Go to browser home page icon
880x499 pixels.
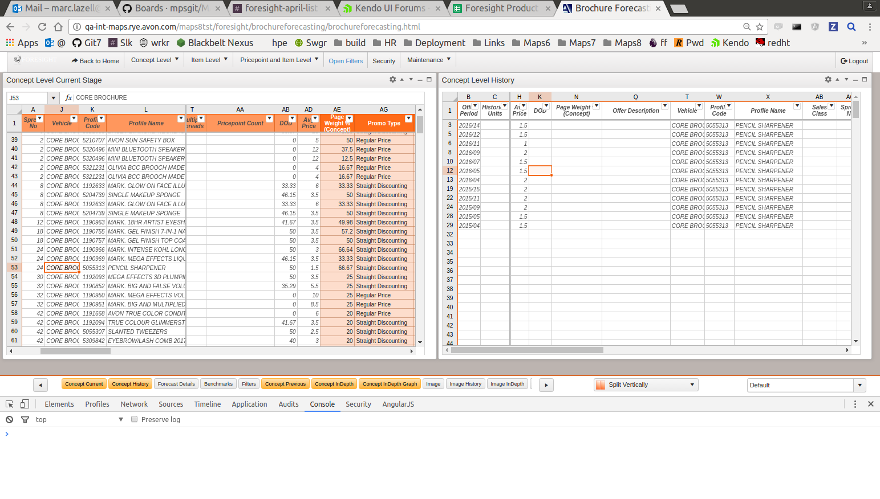[58, 27]
